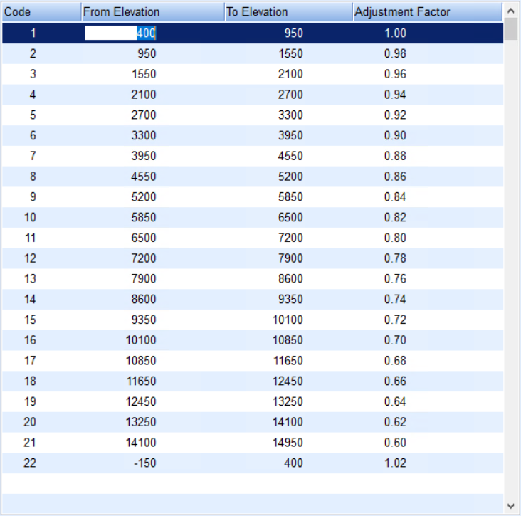Select Adjustment Factor 0.74 cell
This screenshot has width=521, height=516.
395,299
